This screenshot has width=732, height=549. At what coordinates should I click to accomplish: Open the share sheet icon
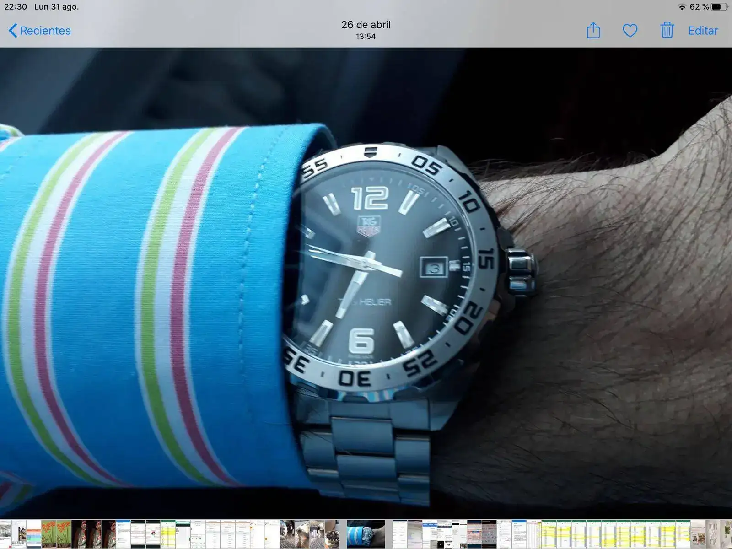point(593,30)
